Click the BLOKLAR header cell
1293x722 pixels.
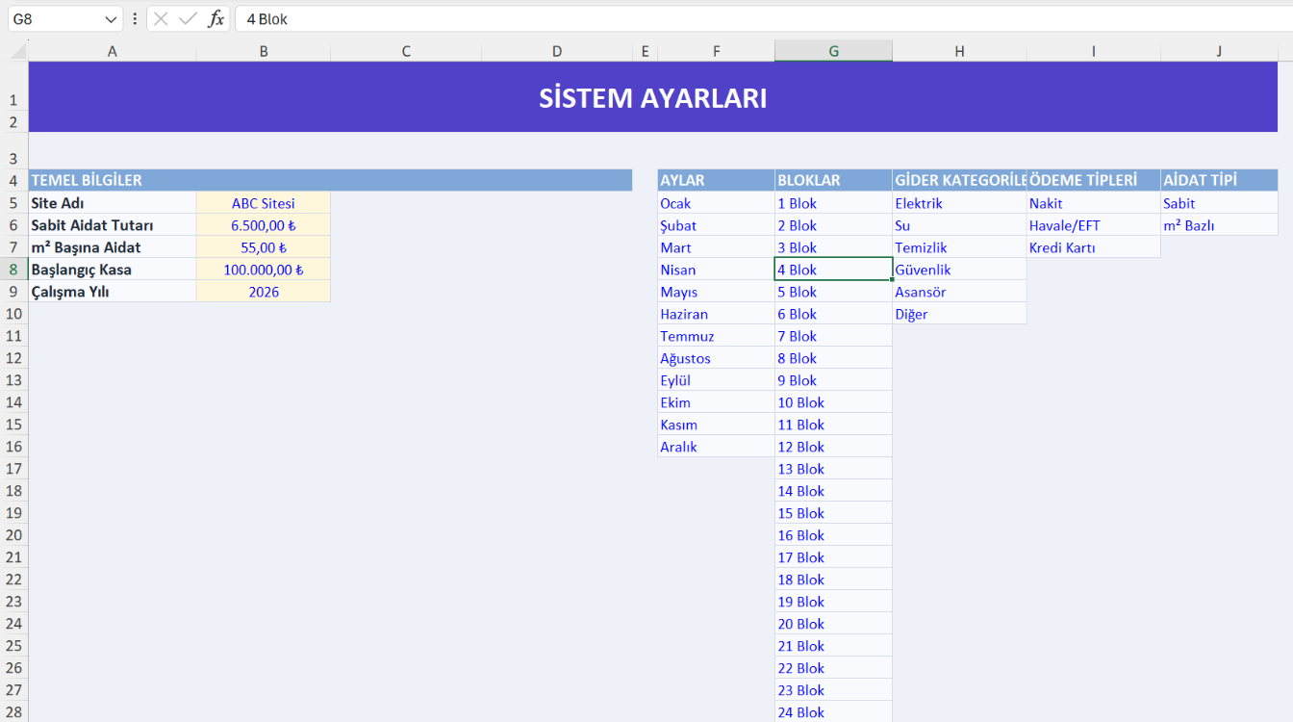tap(834, 180)
